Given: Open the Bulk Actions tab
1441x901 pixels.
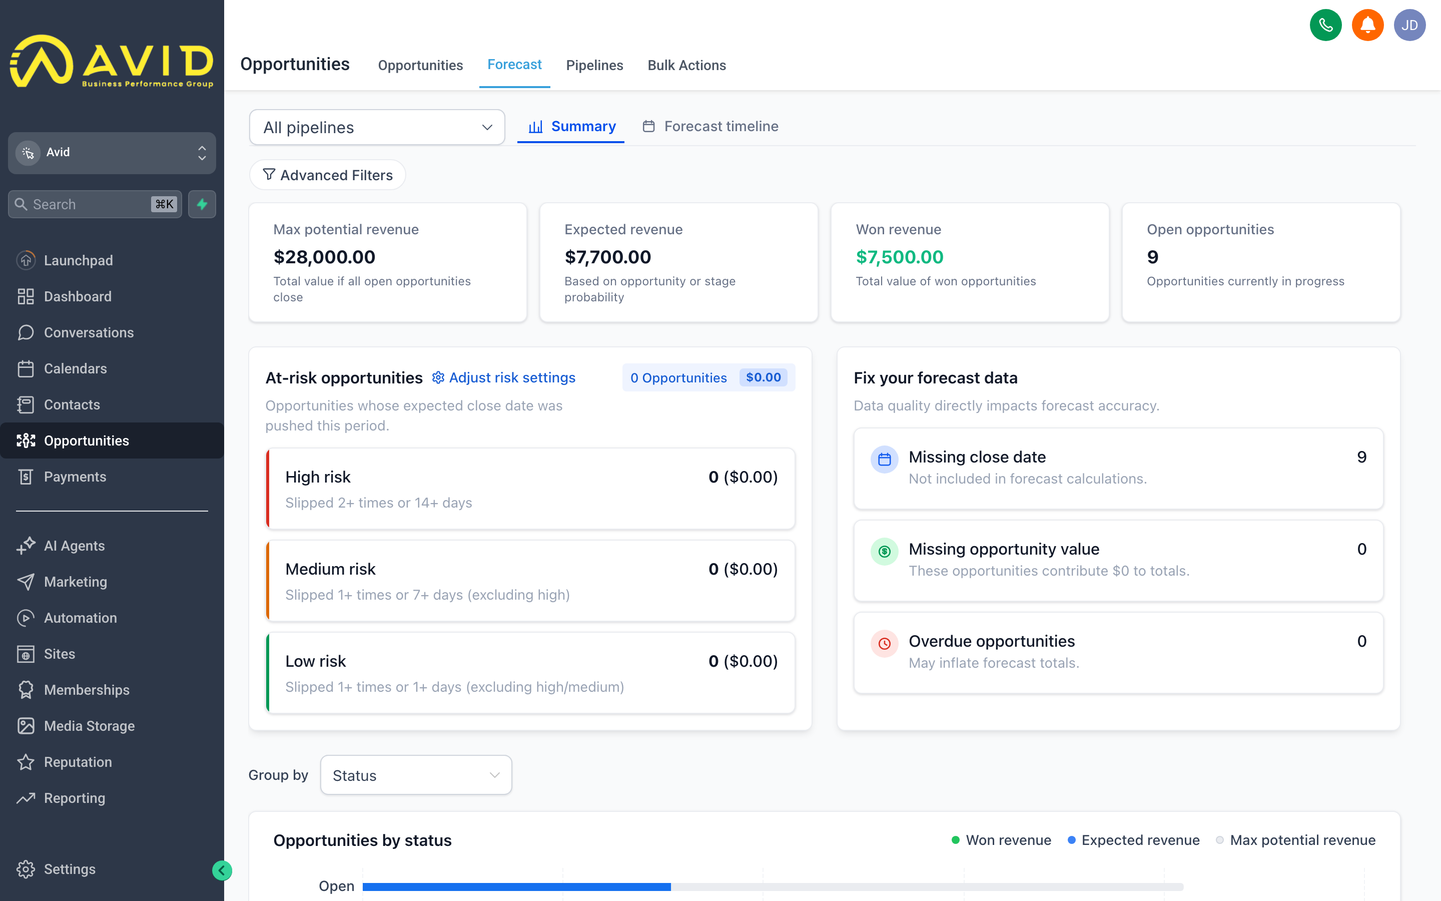Looking at the screenshot, I should point(686,65).
